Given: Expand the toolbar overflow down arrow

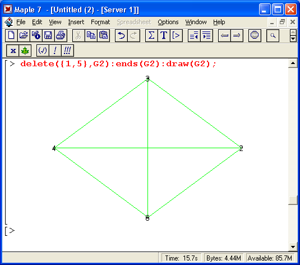Looking at the screenshot, I should 293,39.
